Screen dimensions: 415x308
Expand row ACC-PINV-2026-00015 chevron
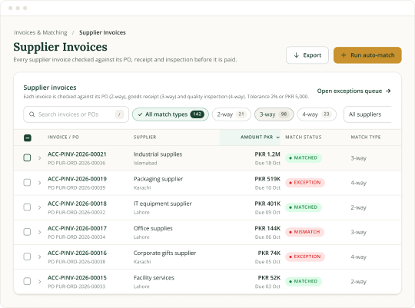(39, 281)
